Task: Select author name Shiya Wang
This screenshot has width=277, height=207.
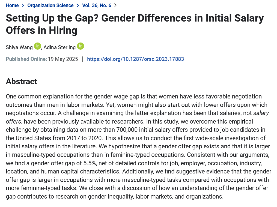Action: (x=19, y=47)
